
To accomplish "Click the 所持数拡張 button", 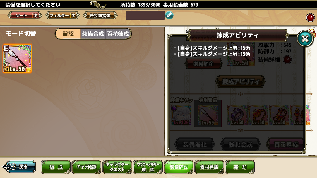I will tap(100, 16).
